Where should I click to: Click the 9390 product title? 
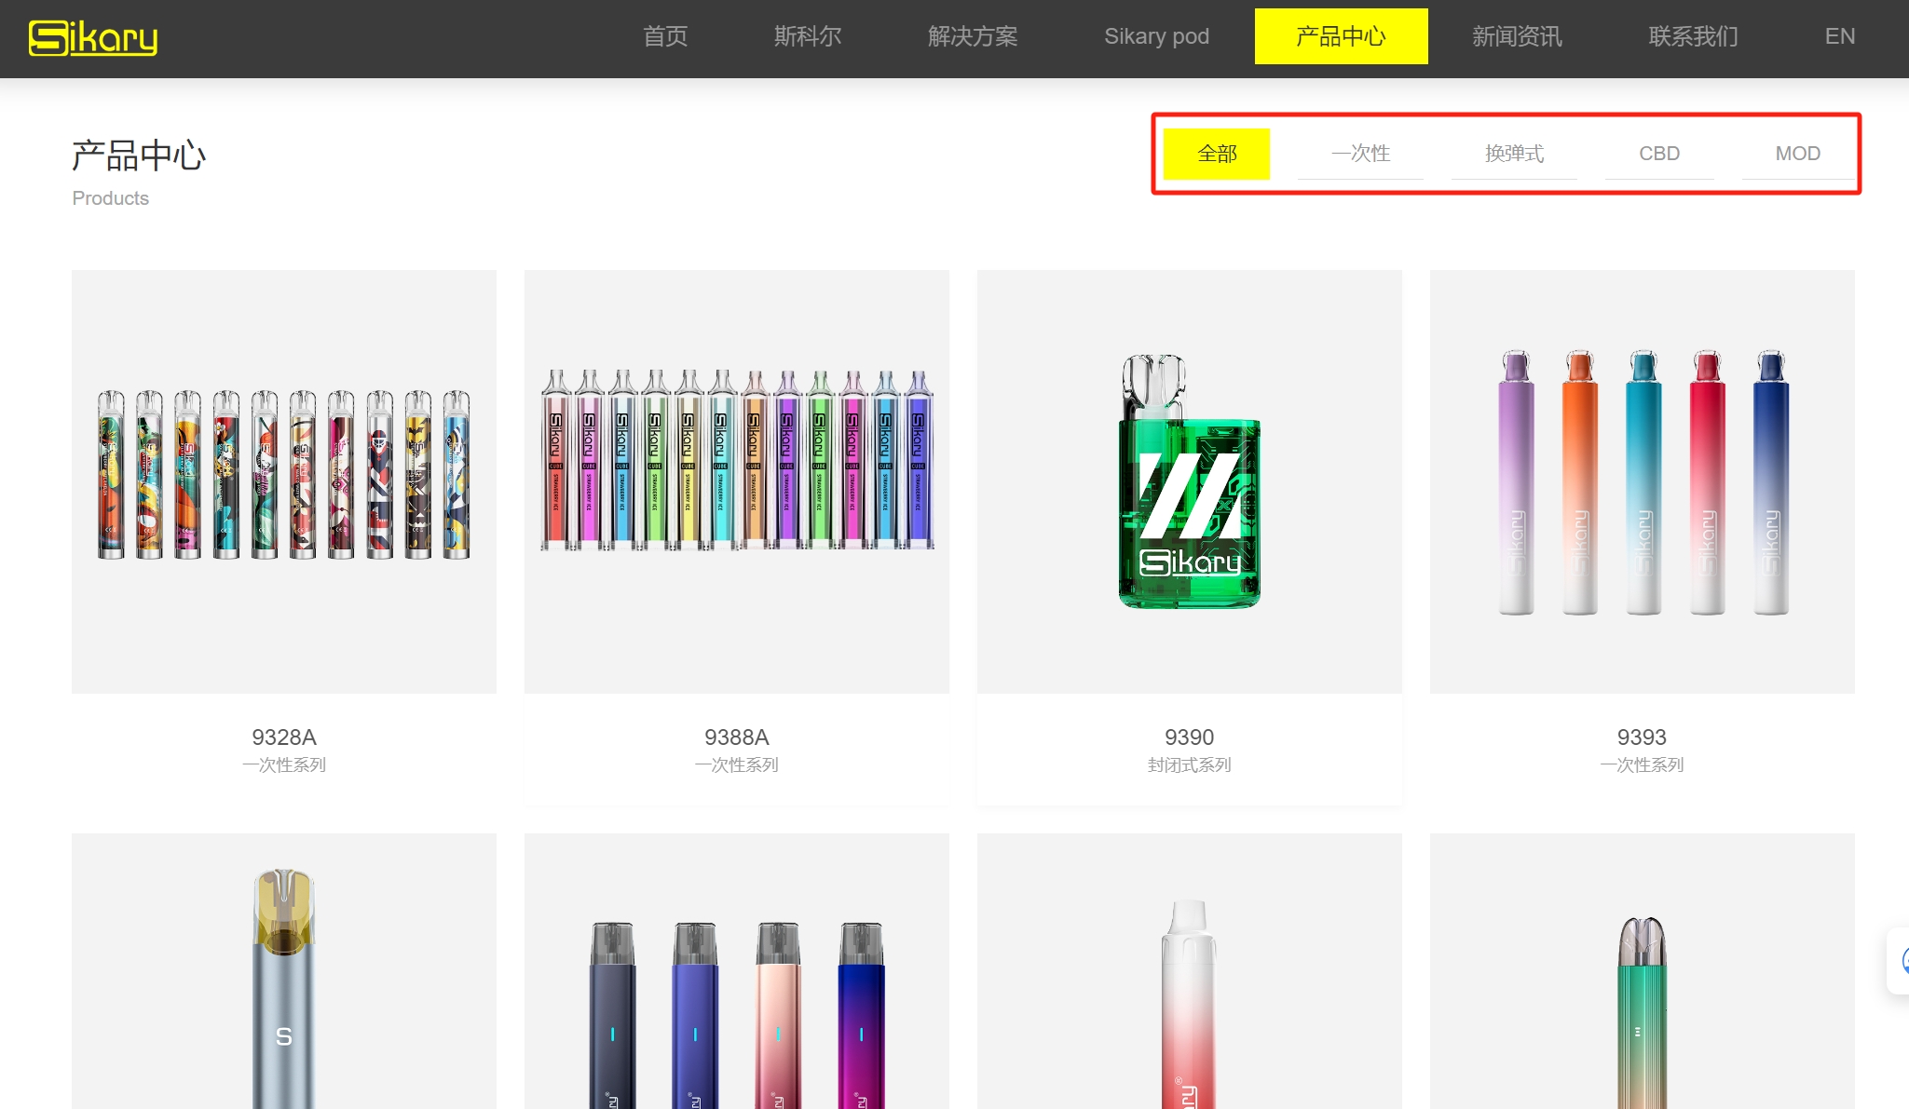click(1190, 737)
